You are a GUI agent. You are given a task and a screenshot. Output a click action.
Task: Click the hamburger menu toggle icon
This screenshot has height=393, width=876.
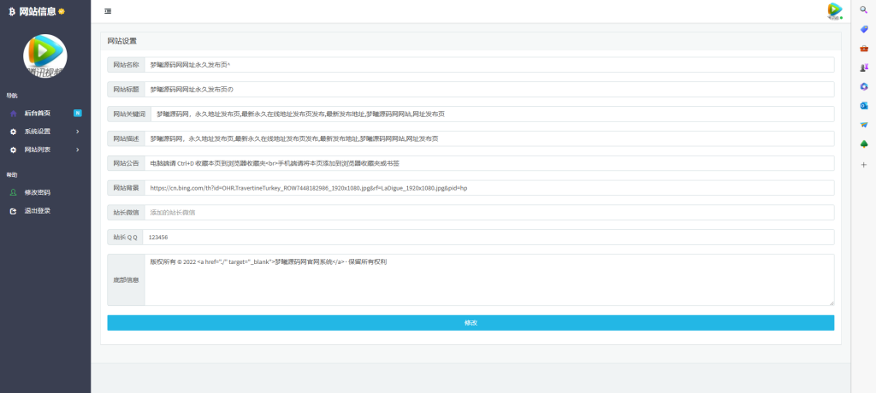(107, 11)
